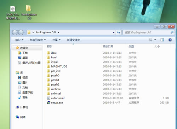
Task: Click the address bar refresh icon
Action: tap(119, 33)
